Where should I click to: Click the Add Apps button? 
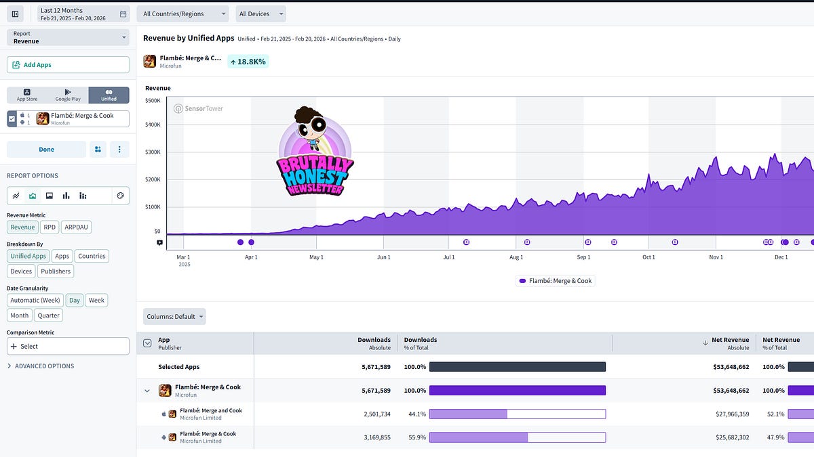click(x=68, y=64)
